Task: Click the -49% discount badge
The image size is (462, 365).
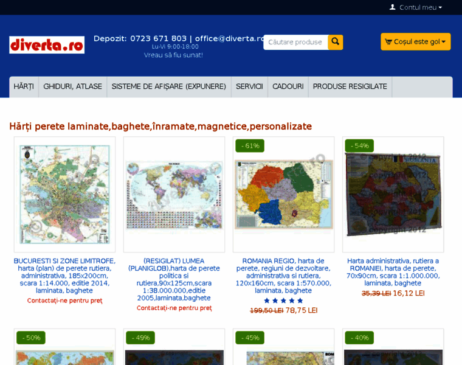Action: click(140, 338)
